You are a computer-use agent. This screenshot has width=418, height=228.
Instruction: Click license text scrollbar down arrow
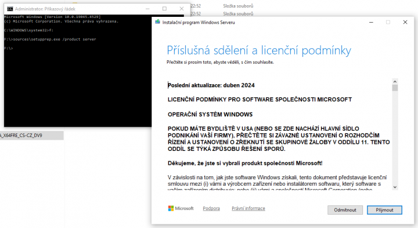point(395,187)
